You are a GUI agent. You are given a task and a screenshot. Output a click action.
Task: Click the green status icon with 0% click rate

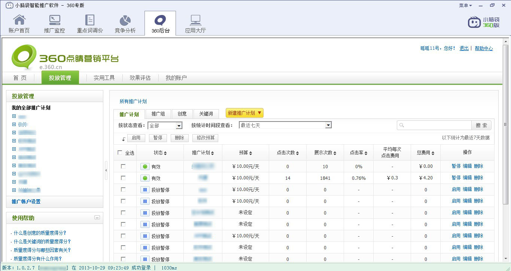pos(145,167)
